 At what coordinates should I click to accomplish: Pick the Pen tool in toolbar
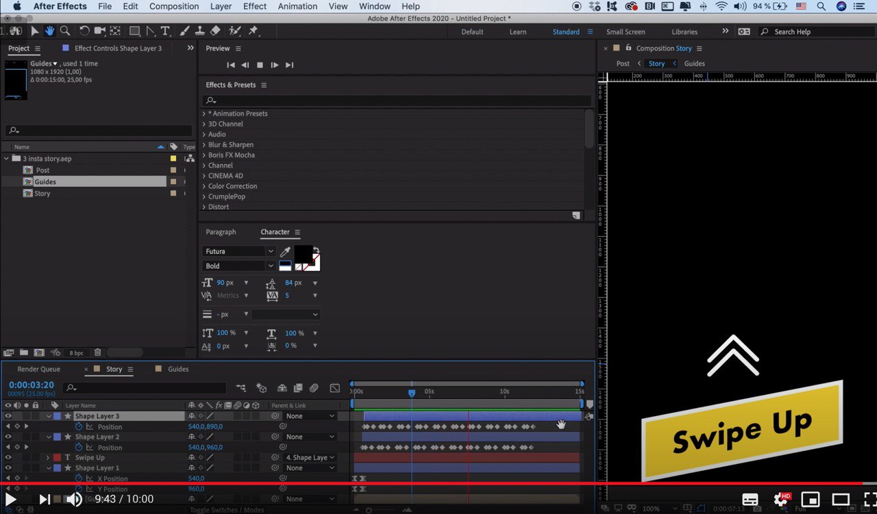point(151,31)
